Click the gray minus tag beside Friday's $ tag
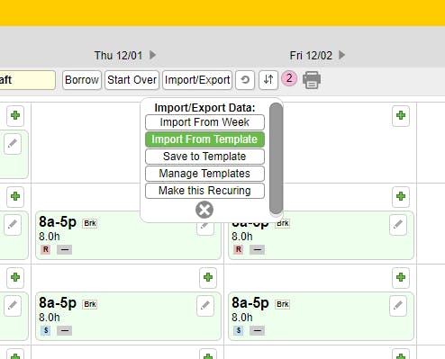This screenshot has width=445, height=359. click(257, 330)
